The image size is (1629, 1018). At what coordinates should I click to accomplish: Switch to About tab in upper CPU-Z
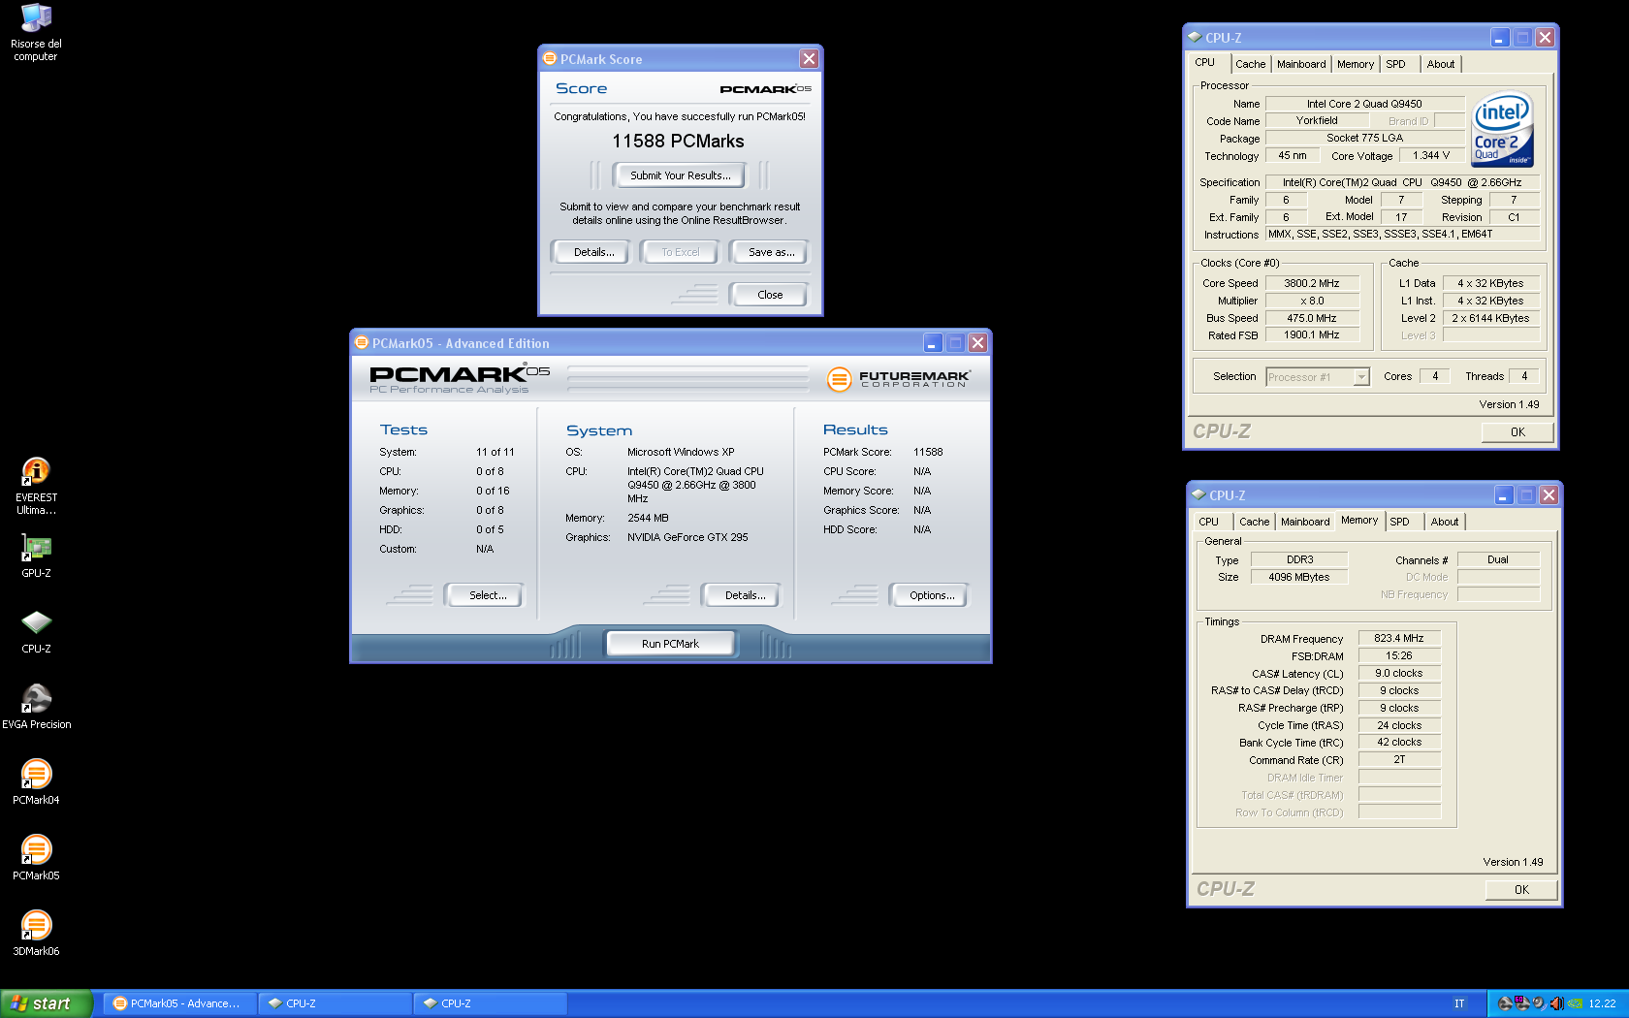point(1440,64)
